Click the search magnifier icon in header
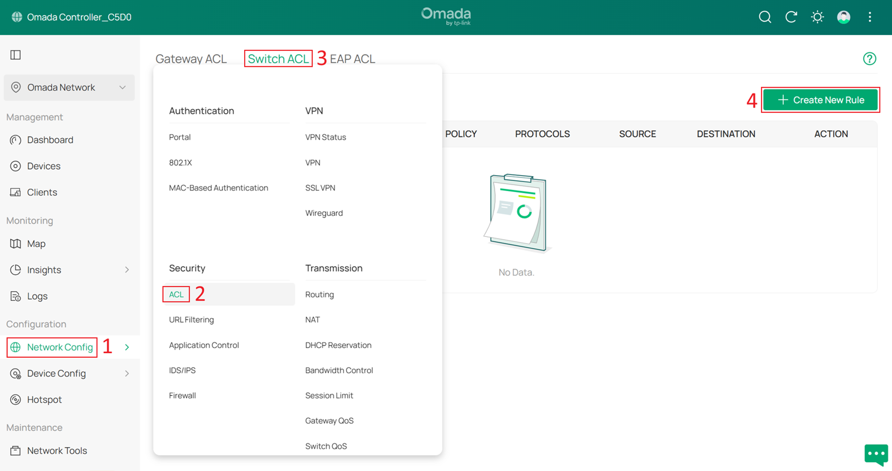 765,17
